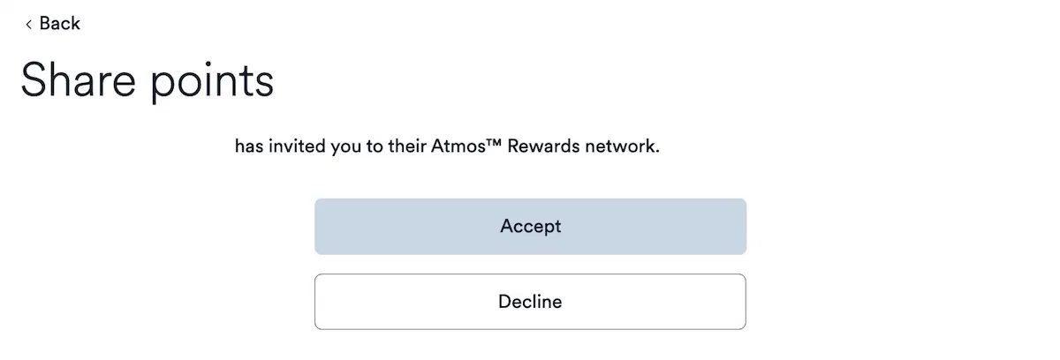Decline the Atmos Rewards network invitation

530,302
